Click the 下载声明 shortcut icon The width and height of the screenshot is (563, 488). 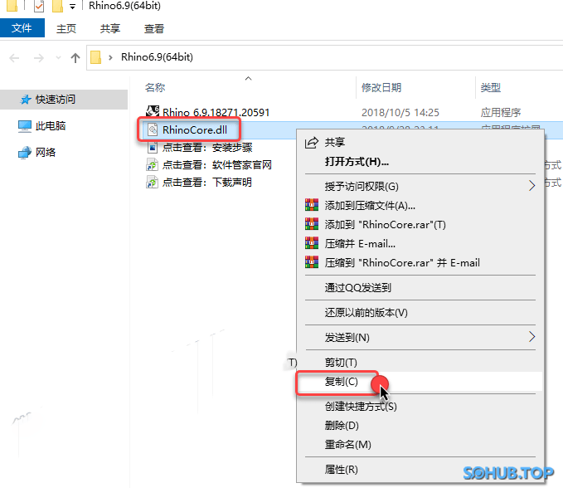pos(153,182)
